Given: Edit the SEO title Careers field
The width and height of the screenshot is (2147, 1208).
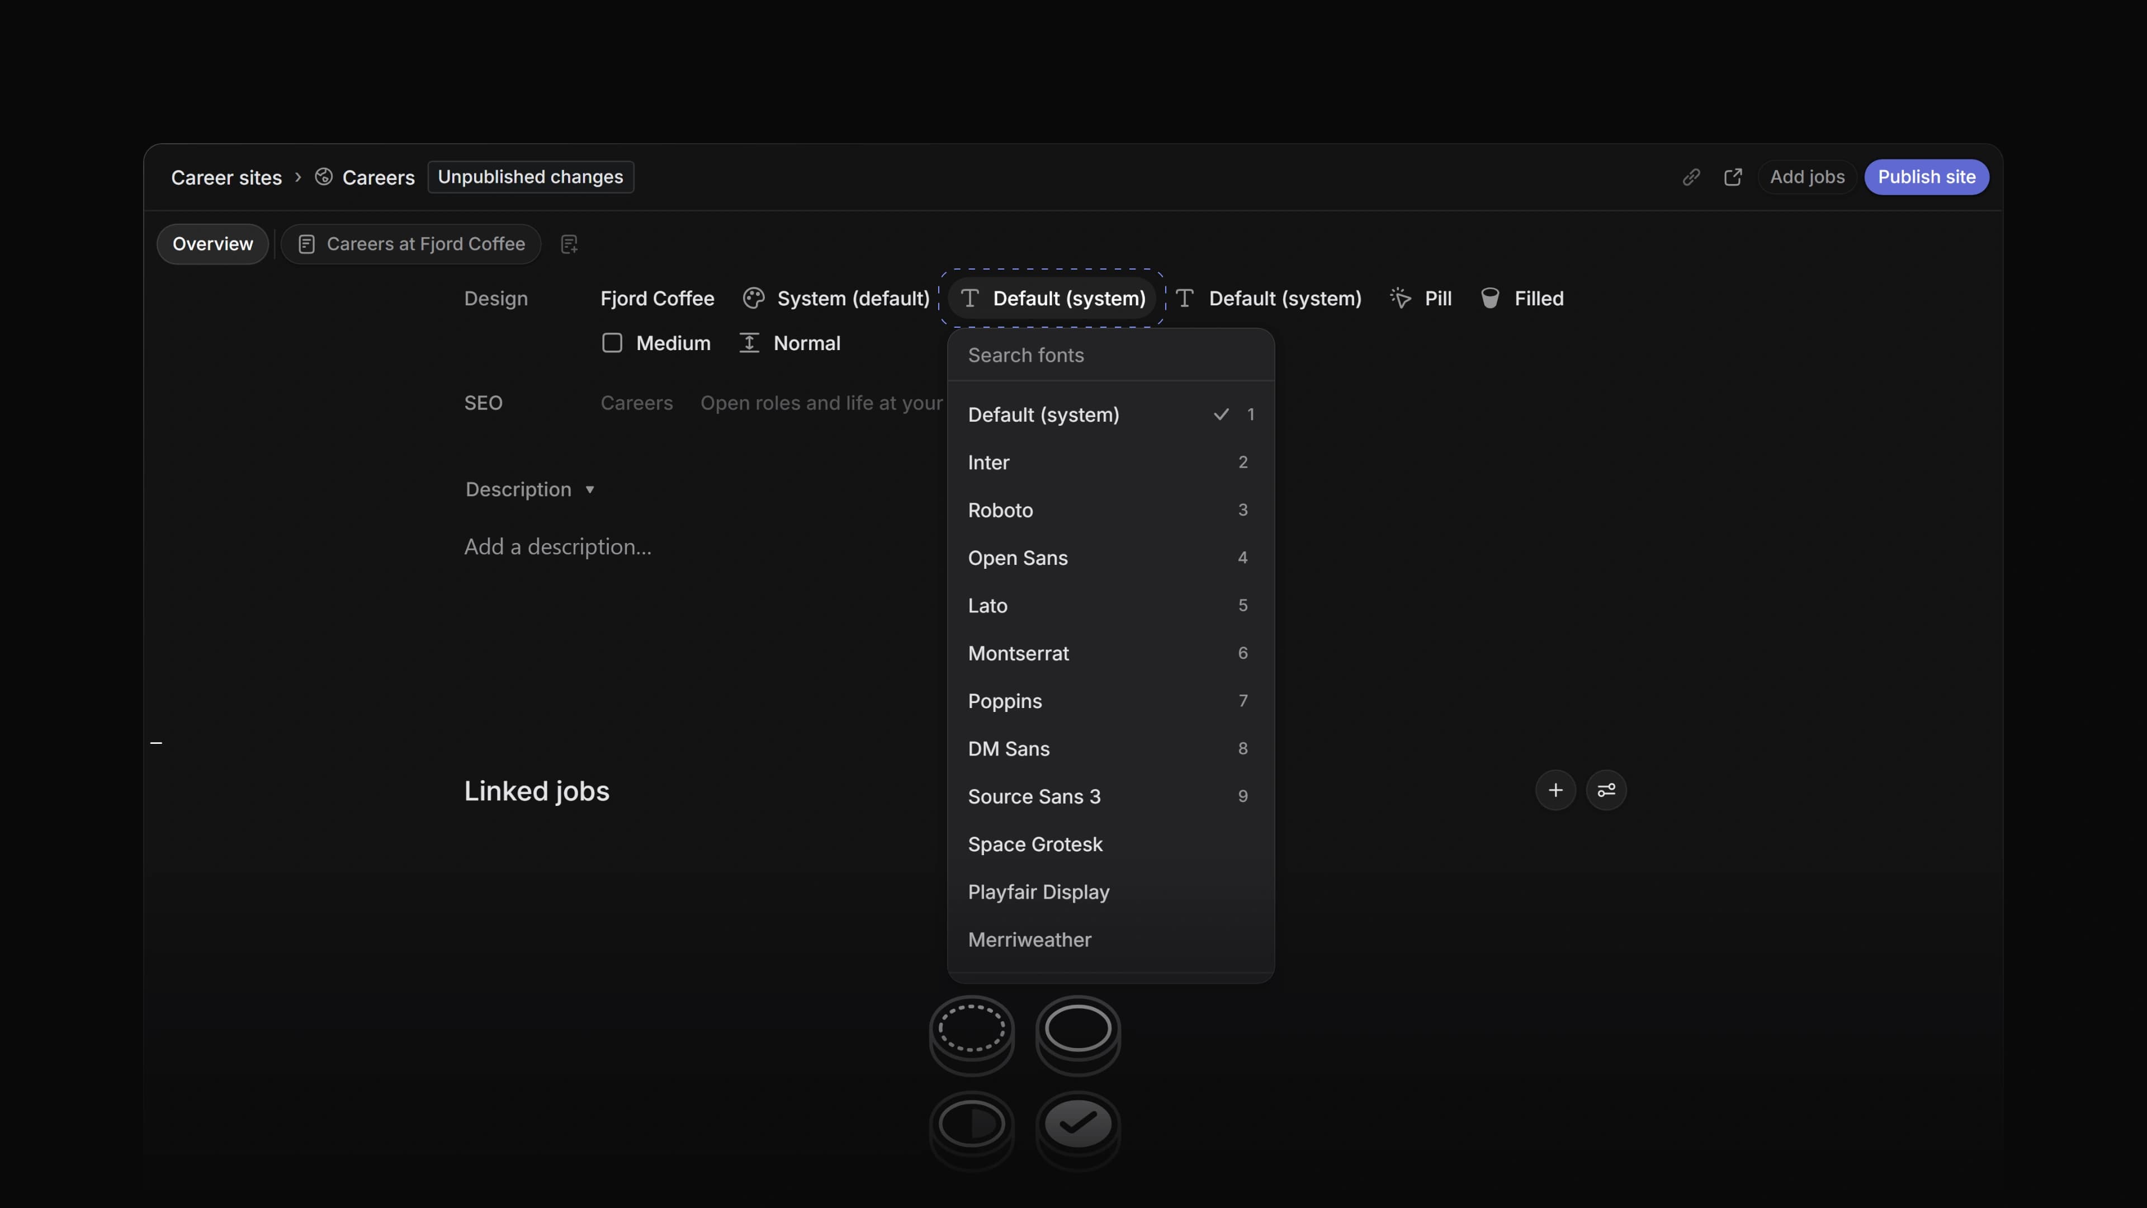Looking at the screenshot, I should [636, 403].
